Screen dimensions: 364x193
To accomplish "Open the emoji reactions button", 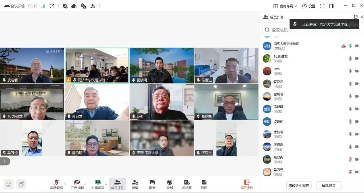I will tap(9, 184).
